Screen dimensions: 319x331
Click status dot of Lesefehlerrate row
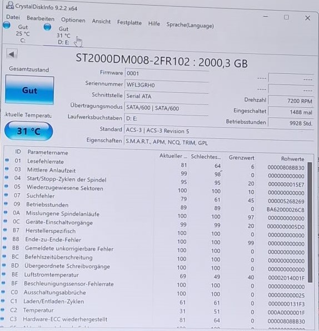pyautogui.click(x=7, y=161)
